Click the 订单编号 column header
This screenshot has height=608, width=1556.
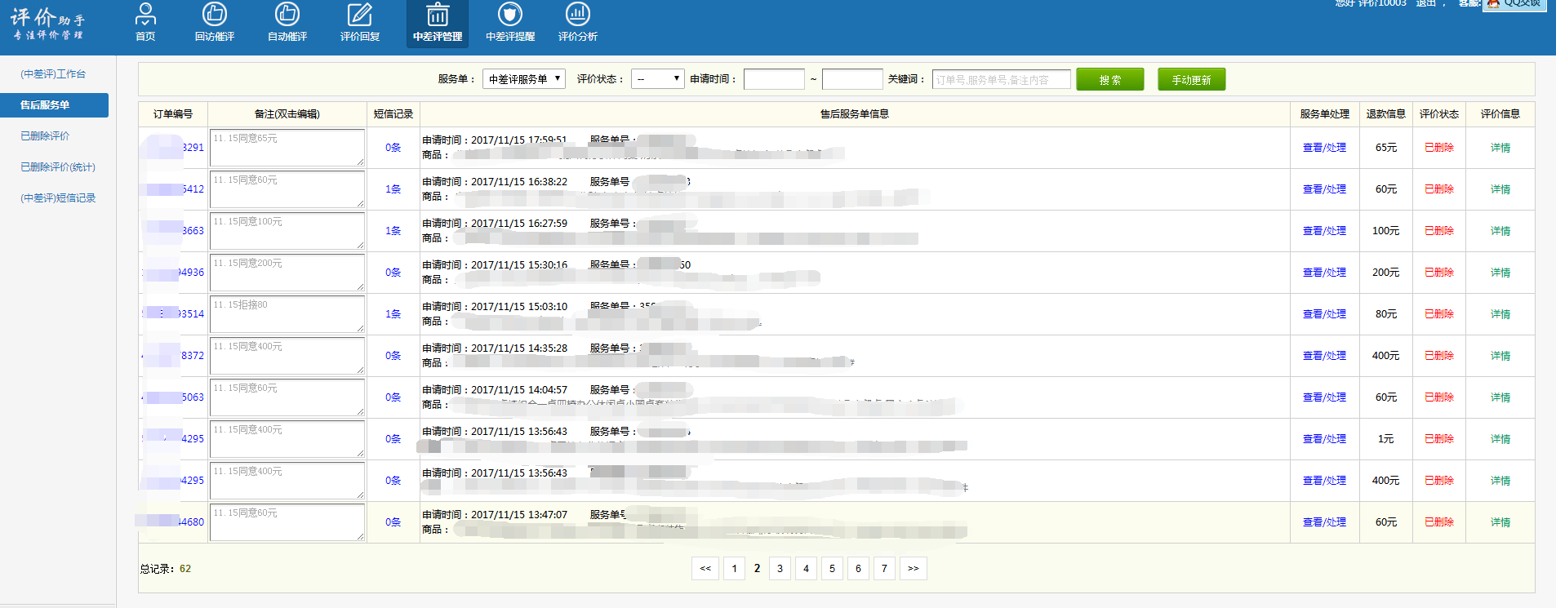(173, 114)
